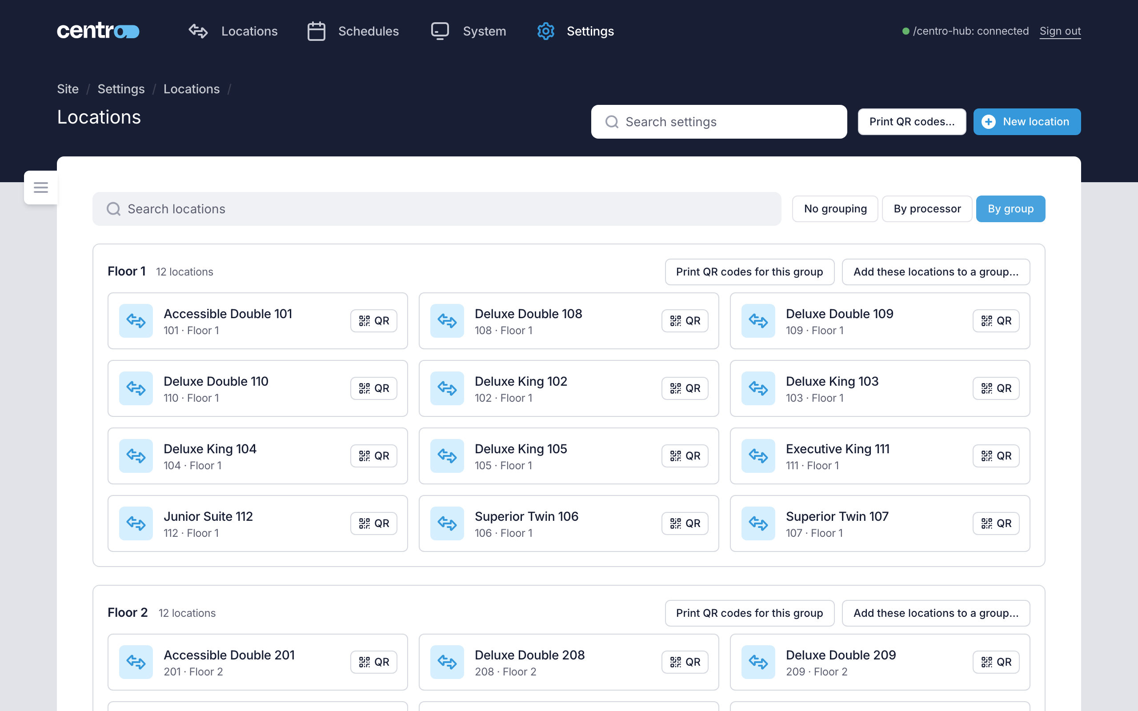Show QR code for Deluxe Double 109
Viewport: 1138px width, 711px height.
pos(996,321)
